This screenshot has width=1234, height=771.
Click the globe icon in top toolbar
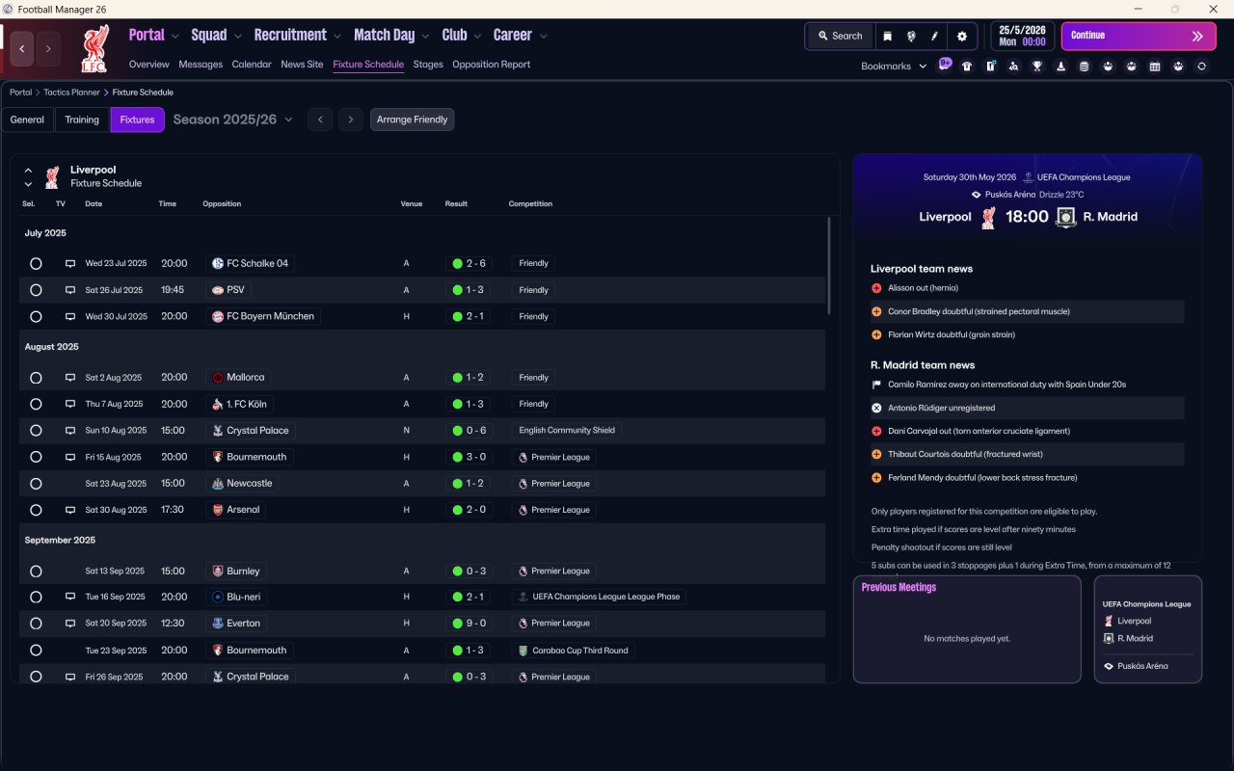pos(911,36)
